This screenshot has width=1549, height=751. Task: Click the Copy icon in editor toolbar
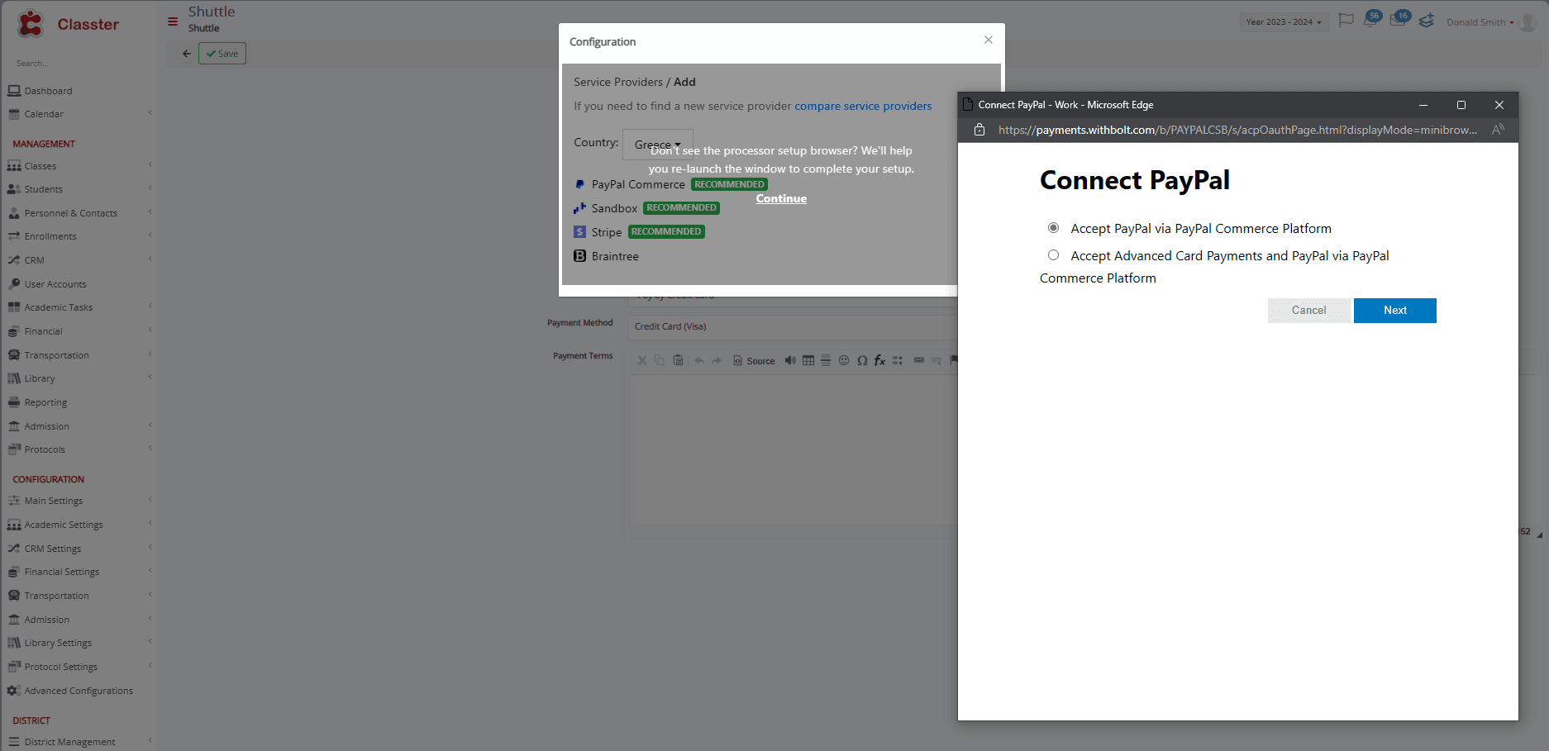point(660,360)
